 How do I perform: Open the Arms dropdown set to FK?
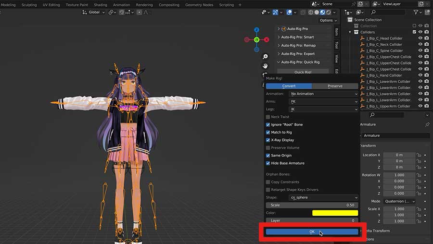click(324, 101)
